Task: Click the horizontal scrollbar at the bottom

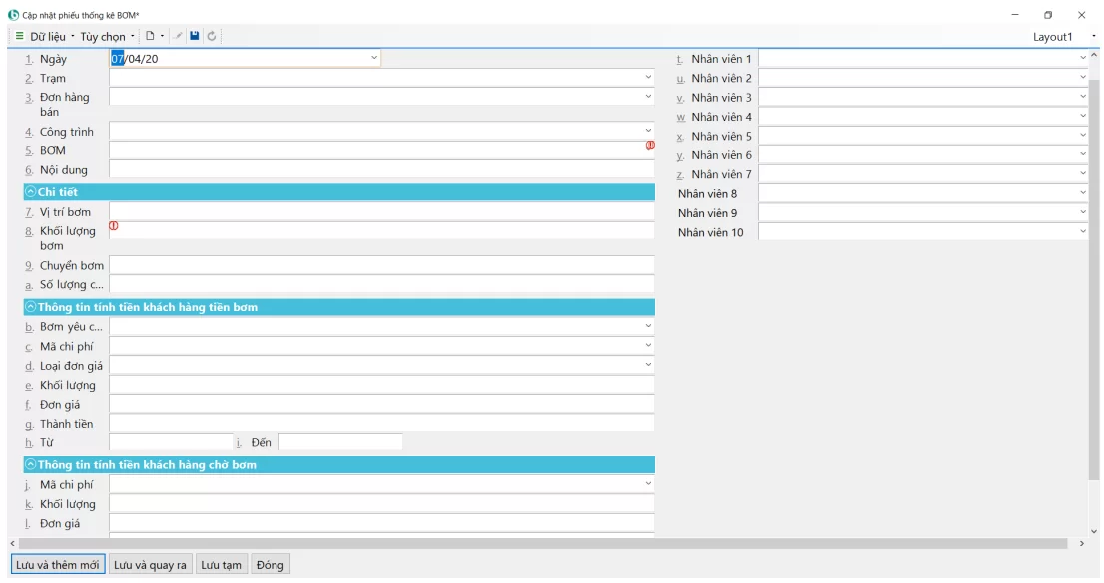Action: pos(539,543)
